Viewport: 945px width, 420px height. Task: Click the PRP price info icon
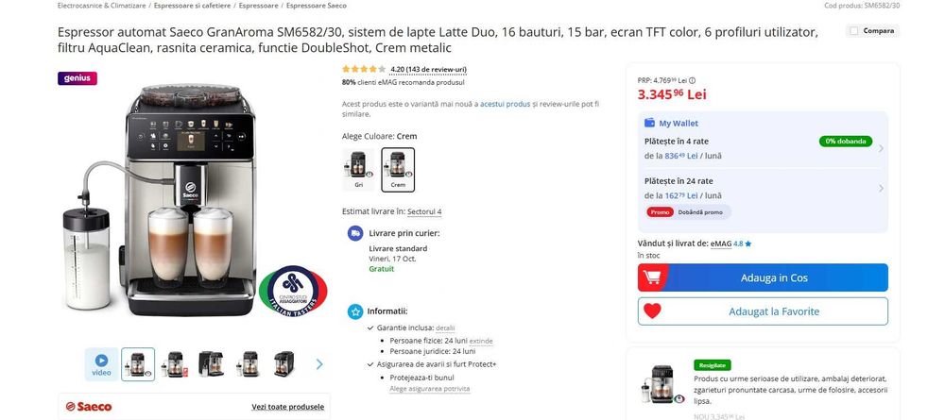[692, 80]
